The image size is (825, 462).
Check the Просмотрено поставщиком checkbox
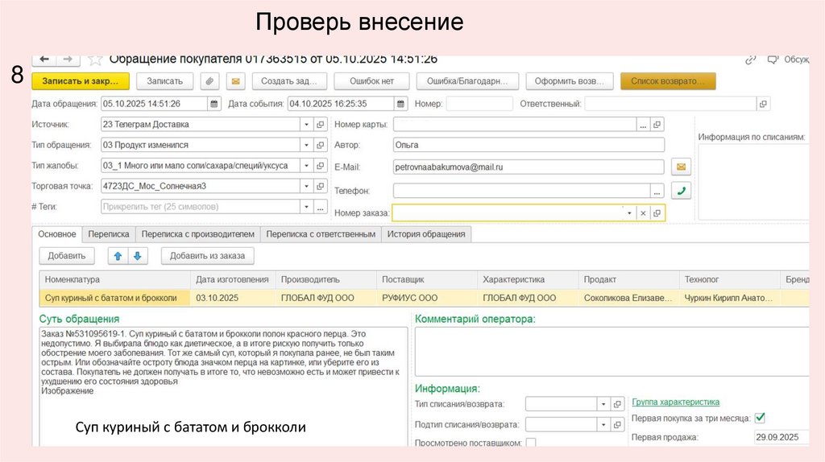click(531, 443)
